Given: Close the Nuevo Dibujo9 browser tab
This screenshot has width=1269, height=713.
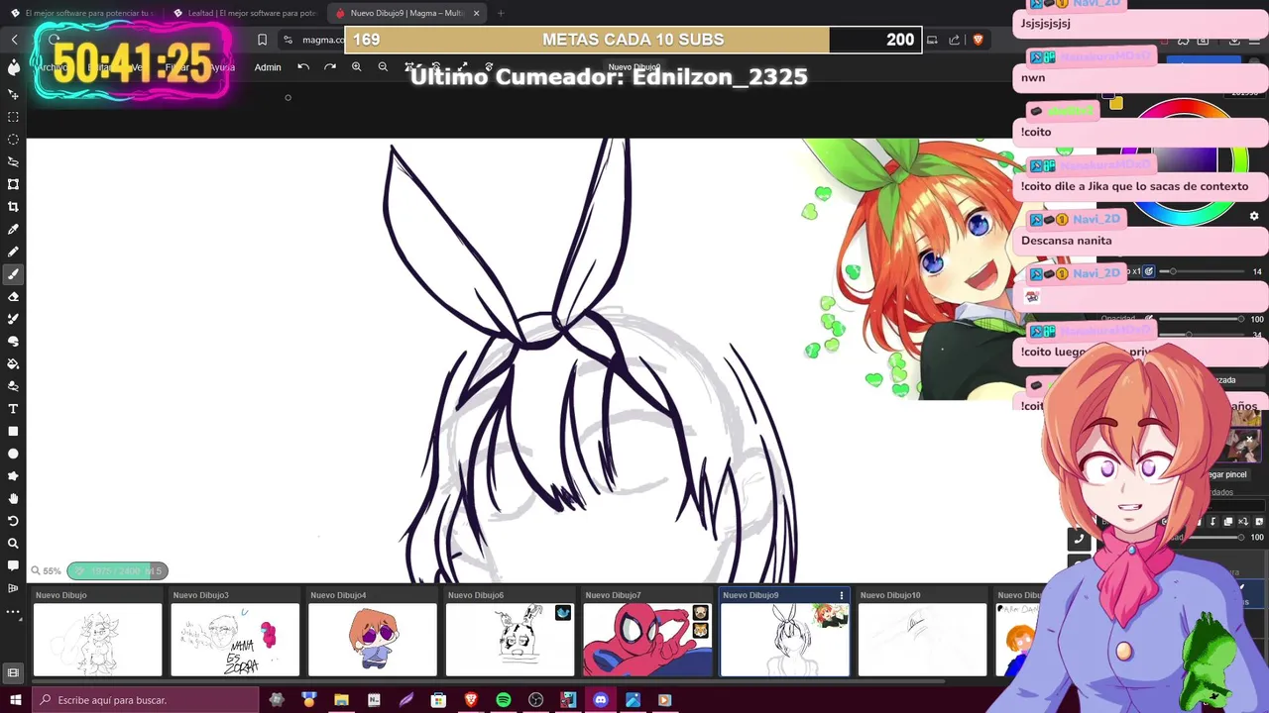Looking at the screenshot, I should point(476,13).
